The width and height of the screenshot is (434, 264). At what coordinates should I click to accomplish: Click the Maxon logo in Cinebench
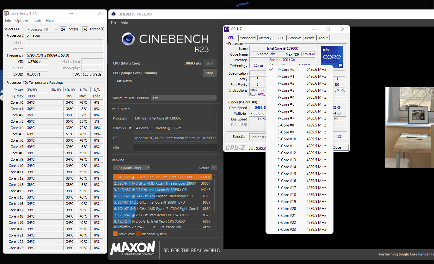(x=133, y=248)
